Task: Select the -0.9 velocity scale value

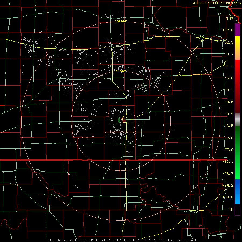Action: click(229, 114)
